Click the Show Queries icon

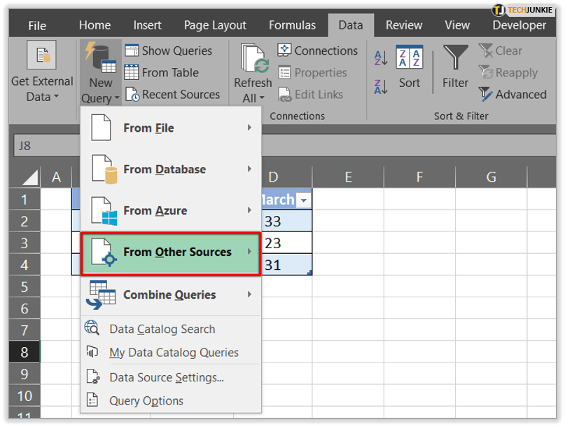(x=132, y=50)
